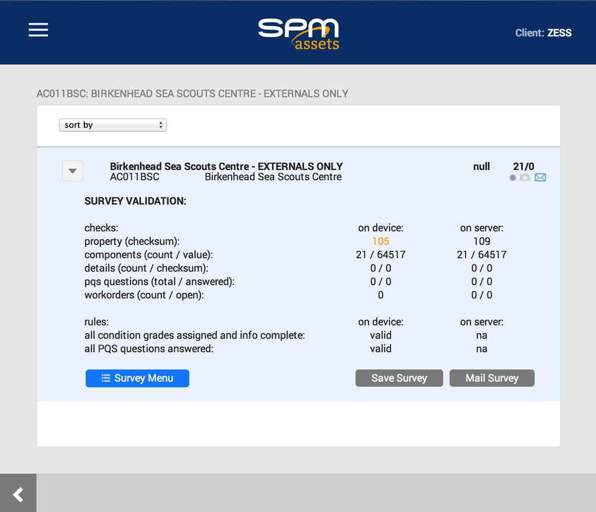The height and width of the screenshot is (512, 596).
Task: Click the pqs questions (total / answered) label
Action: pyautogui.click(x=159, y=282)
